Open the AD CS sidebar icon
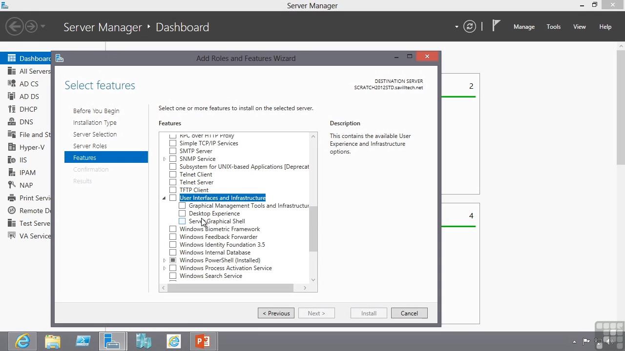The width and height of the screenshot is (625, 351). click(12, 84)
